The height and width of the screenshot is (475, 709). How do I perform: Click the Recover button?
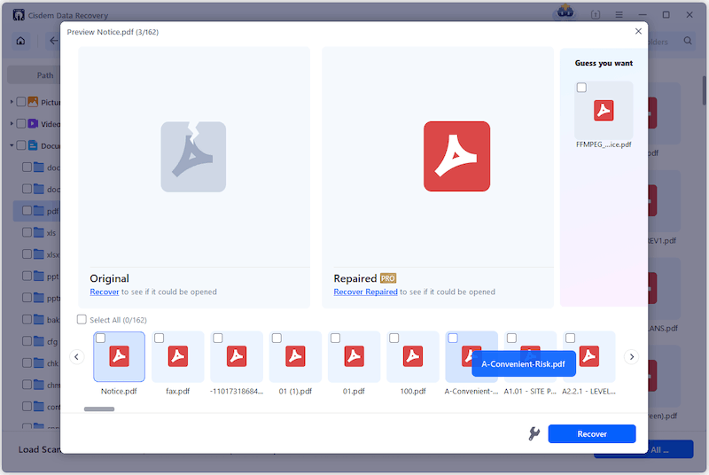click(x=592, y=434)
